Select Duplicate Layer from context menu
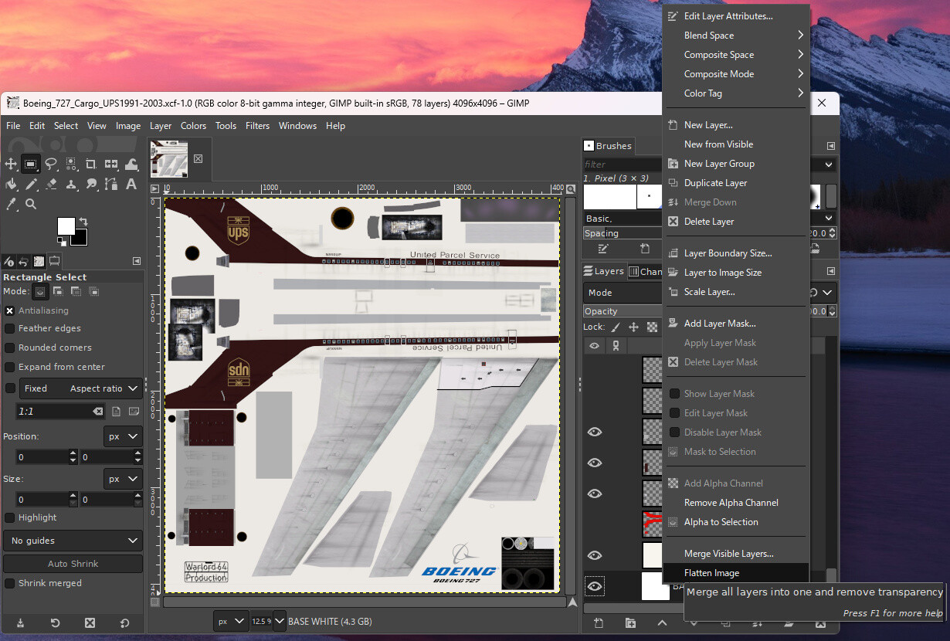 point(736,183)
